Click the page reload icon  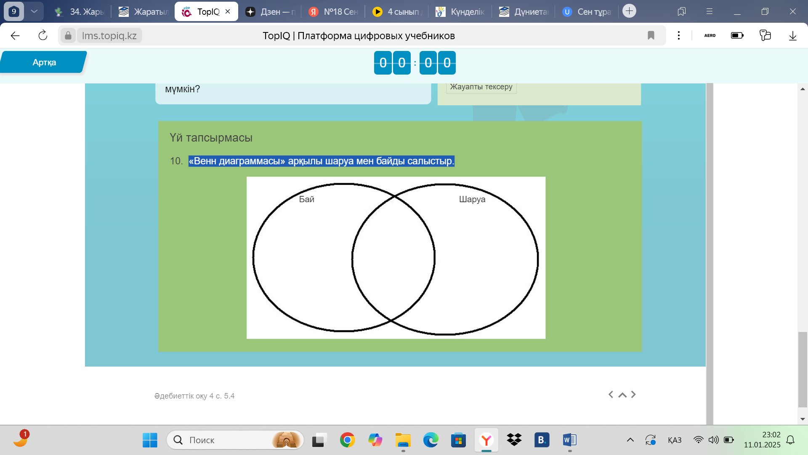pos(43,35)
